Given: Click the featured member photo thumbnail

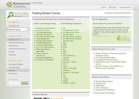Looking at the screenshot, I should point(42,98).
